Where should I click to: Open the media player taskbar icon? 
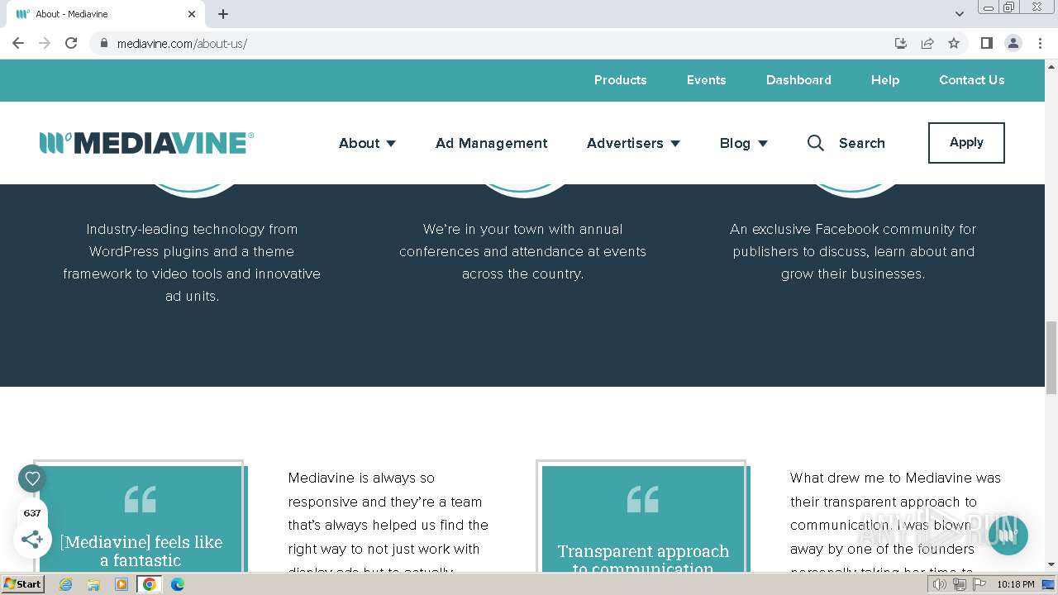[122, 584]
